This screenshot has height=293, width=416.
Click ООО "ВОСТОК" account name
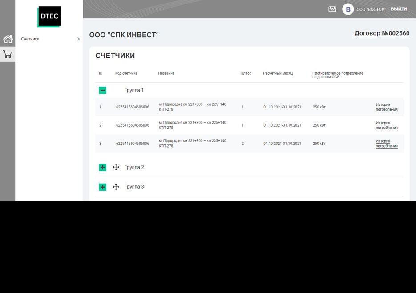[371, 9]
